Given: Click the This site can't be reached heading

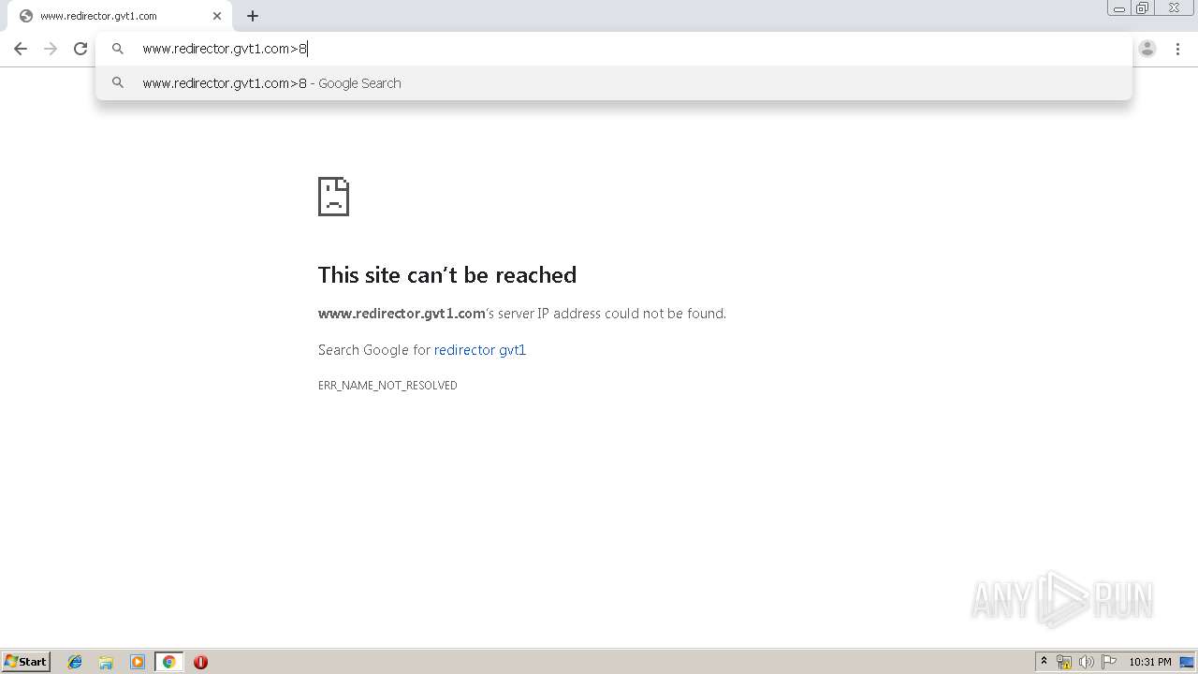Looking at the screenshot, I should point(447,275).
